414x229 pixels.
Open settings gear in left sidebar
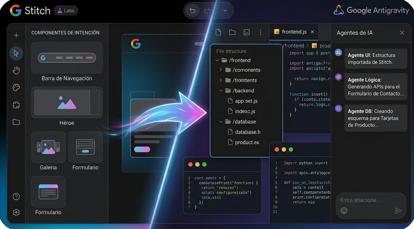pos(16,212)
